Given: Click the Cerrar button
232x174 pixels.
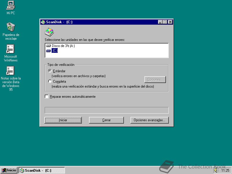Looking at the screenshot, I should (x=106, y=120).
